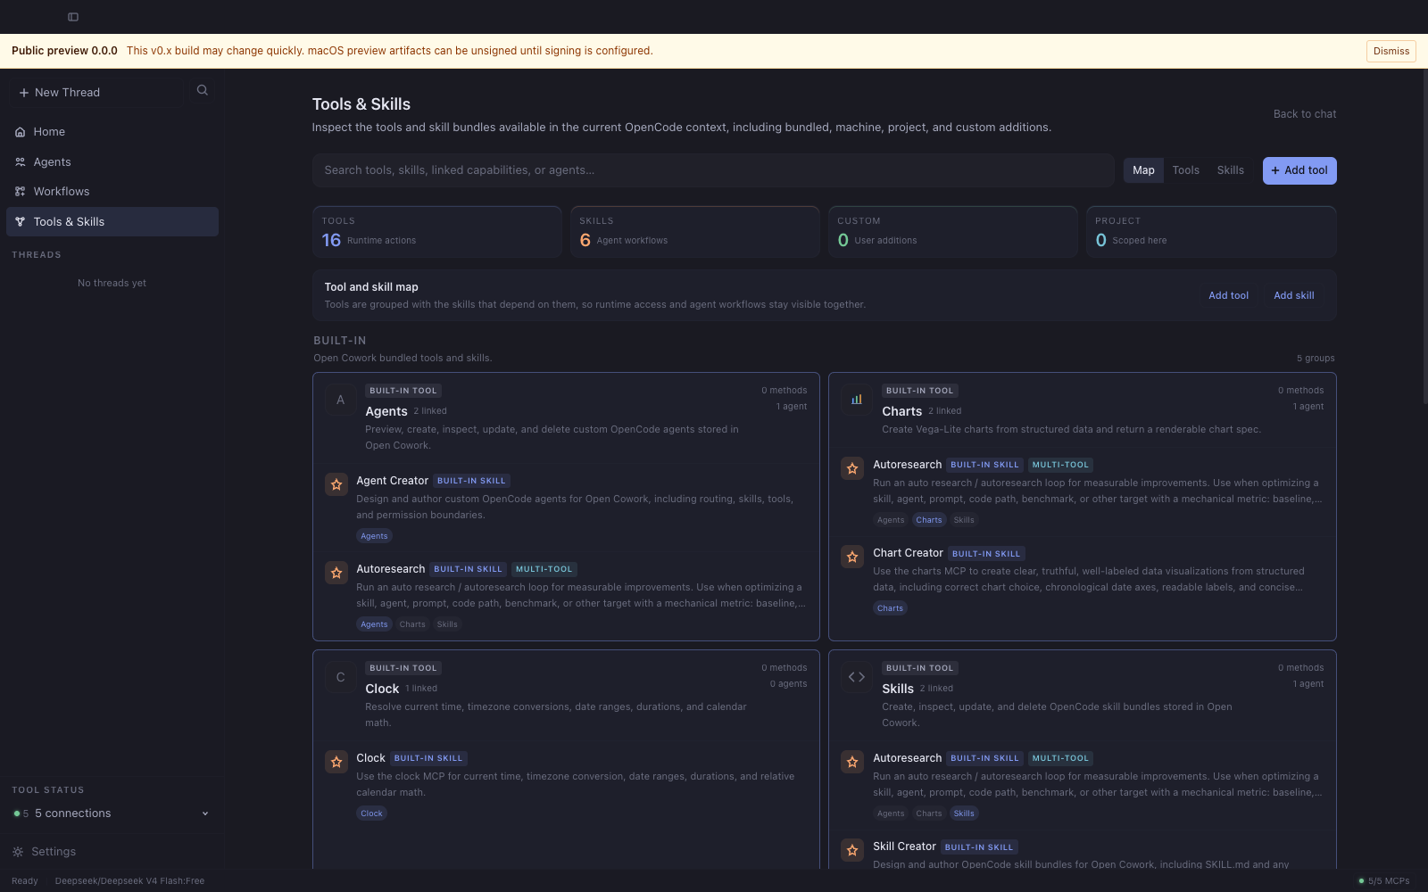Click the Charts tool bar-chart icon
This screenshot has width=1428, height=892.
857,400
